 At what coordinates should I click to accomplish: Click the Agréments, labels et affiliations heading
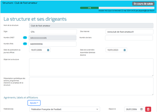(21, 97)
